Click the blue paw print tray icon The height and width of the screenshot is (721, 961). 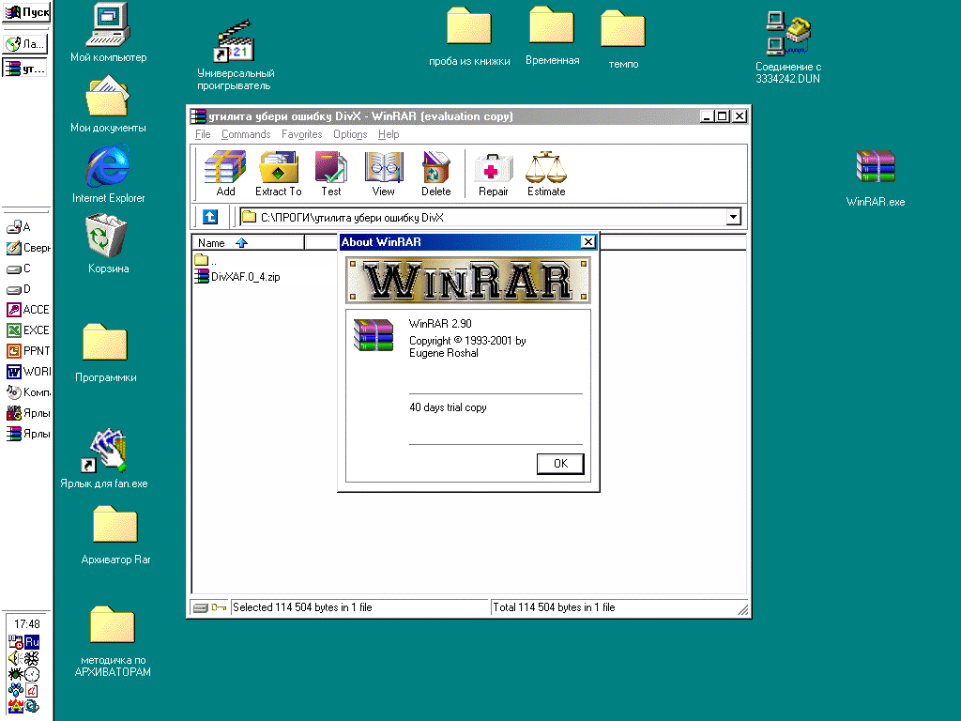(x=15, y=690)
